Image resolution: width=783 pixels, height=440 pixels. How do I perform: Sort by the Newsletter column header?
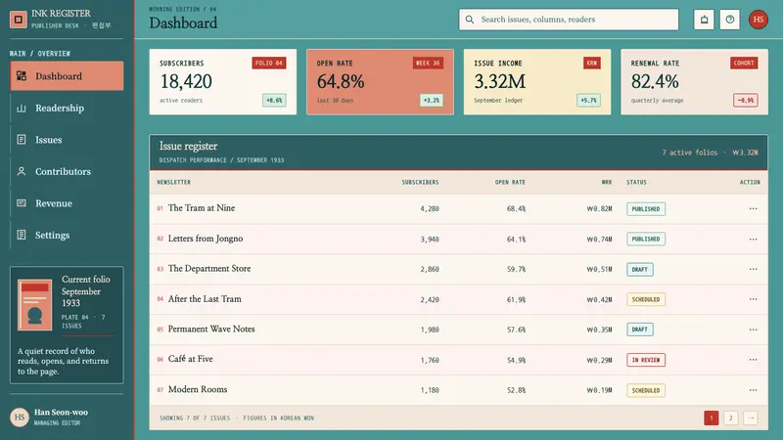tap(174, 182)
